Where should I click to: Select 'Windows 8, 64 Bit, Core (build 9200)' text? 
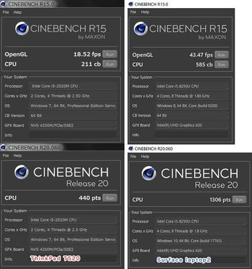click(x=187, y=106)
